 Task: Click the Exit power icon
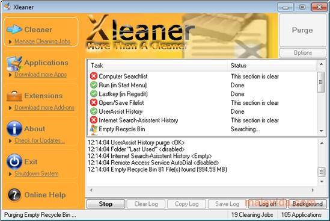(14, 162)
